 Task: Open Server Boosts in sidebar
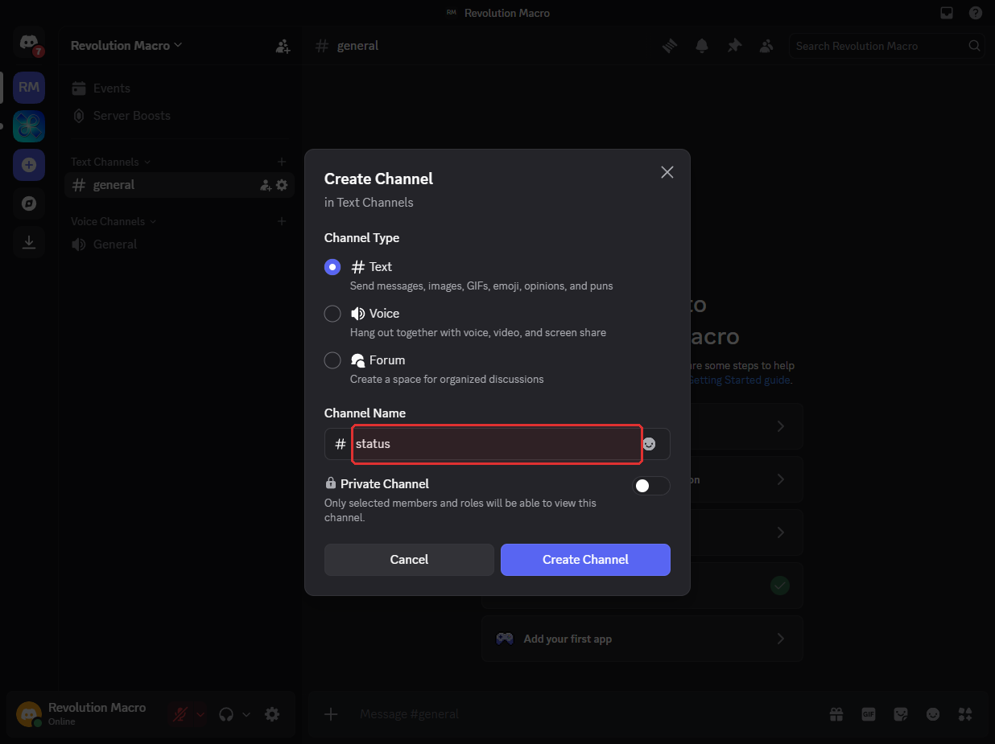coord(180,116)
